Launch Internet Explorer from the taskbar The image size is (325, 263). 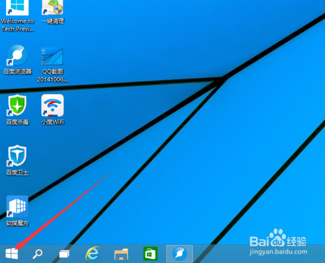click(92, 253)
